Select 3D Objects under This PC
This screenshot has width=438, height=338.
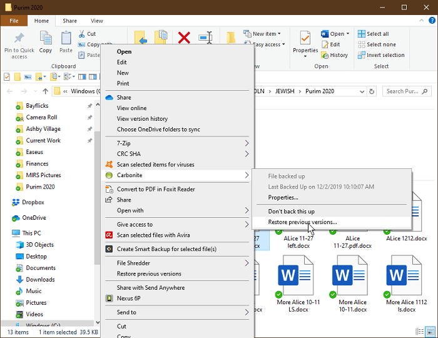39,245
